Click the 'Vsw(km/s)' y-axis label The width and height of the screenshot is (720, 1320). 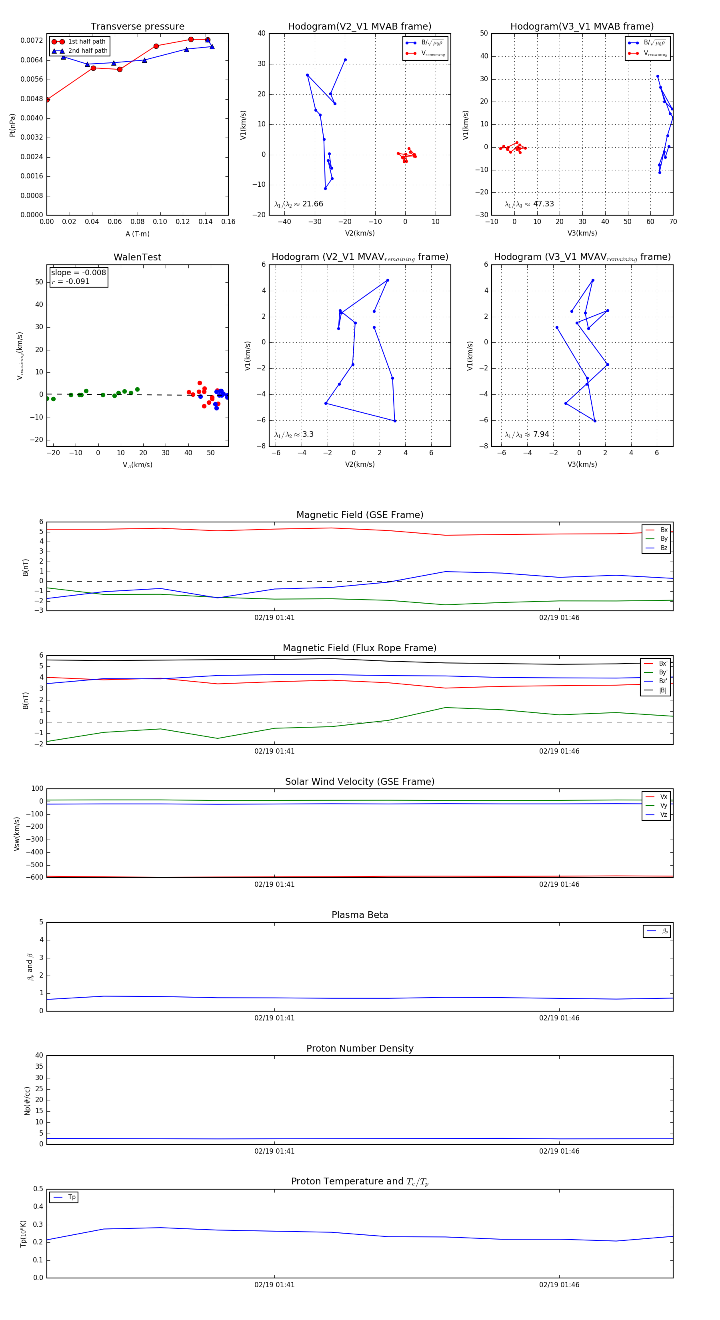[17, 834]
